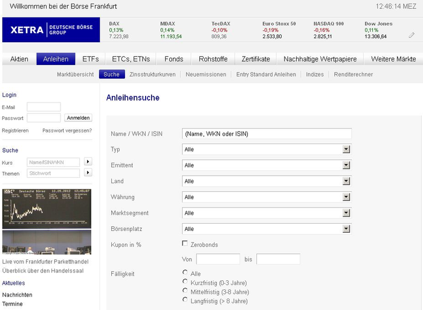Click the Passwort login field

point(44,118)
